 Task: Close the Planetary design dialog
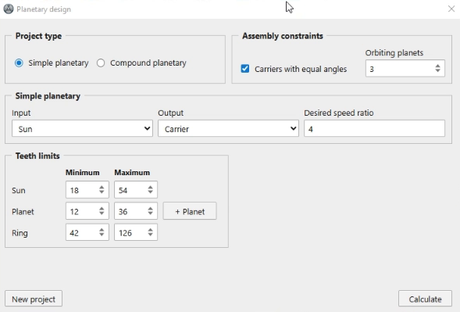pos(451,9)
